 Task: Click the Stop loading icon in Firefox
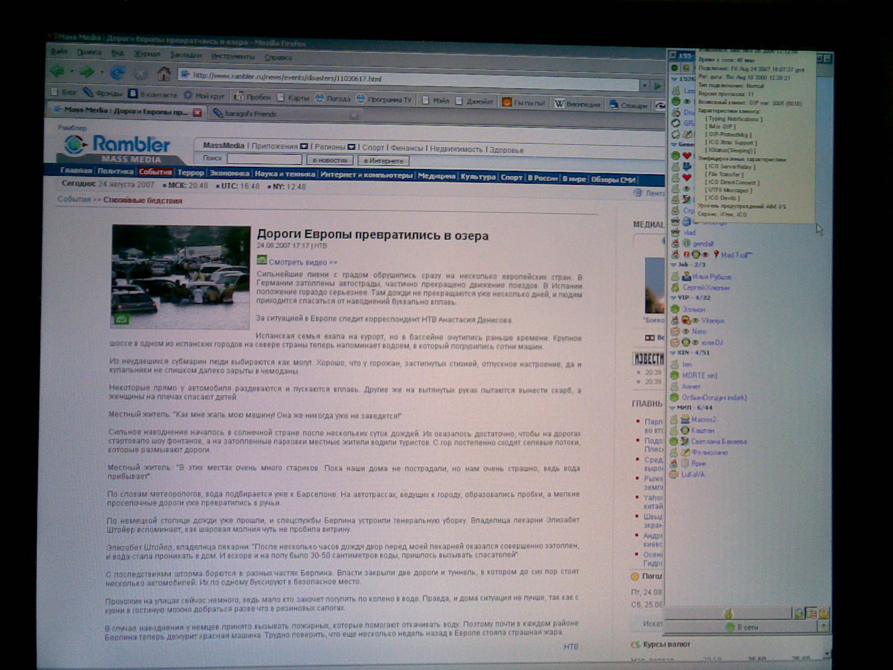click(x=140, y=73)
